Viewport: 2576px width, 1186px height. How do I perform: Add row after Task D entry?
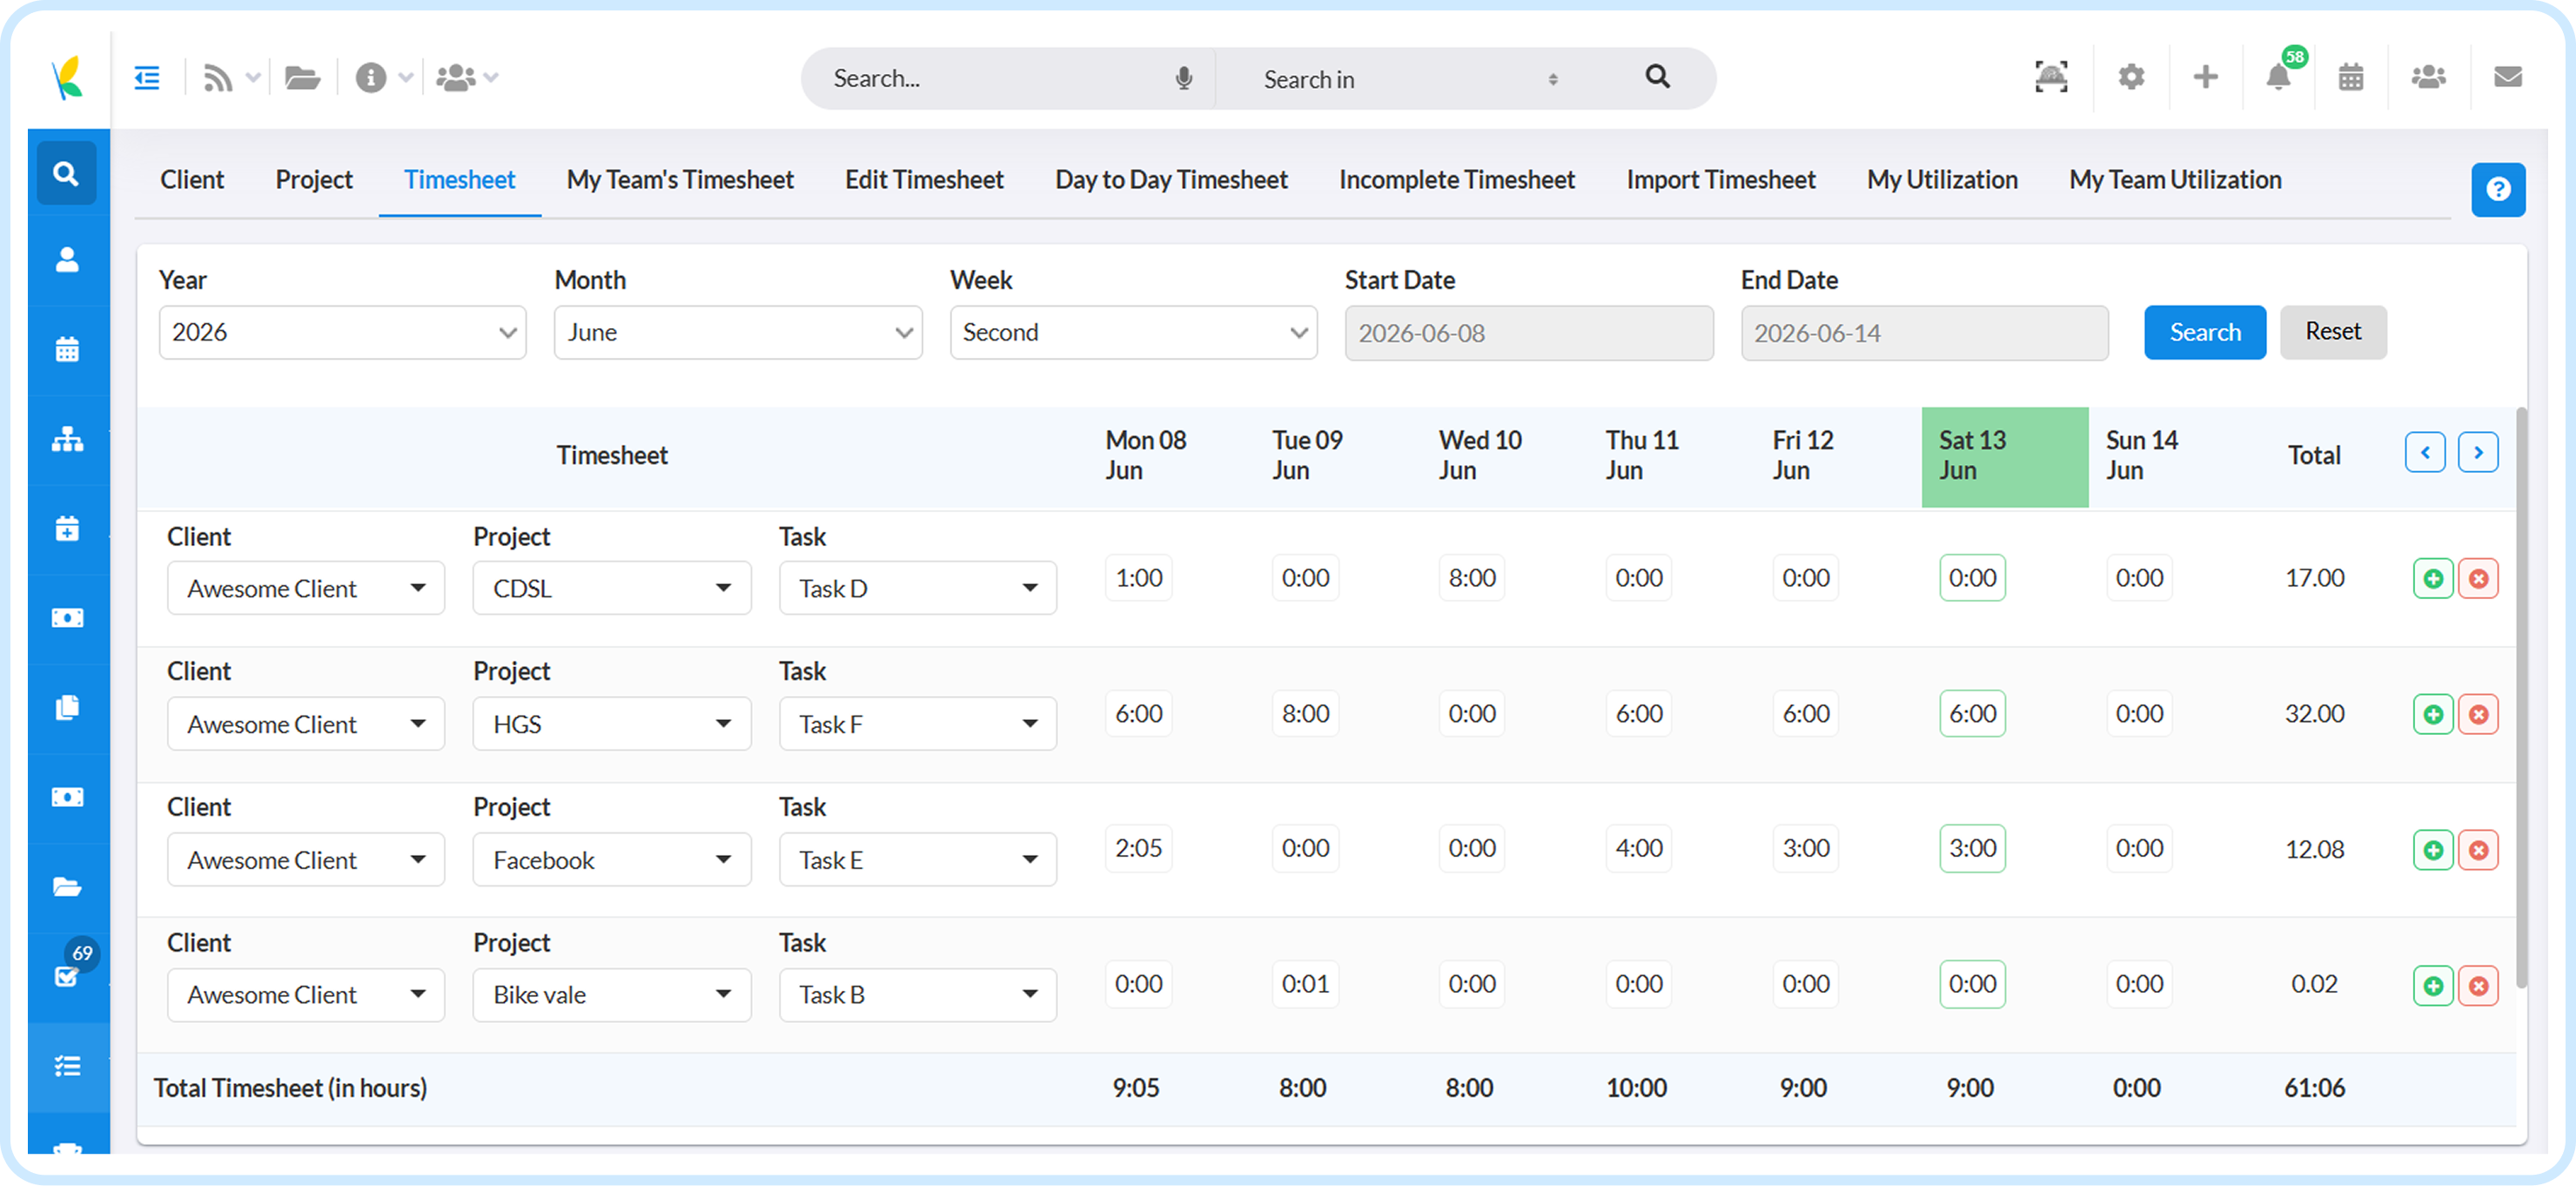2433,578
